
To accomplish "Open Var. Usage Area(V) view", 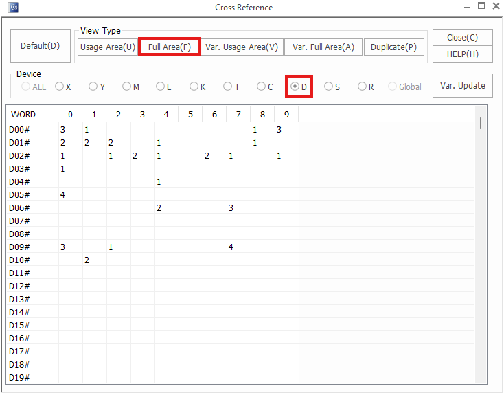I will [242, 47].
